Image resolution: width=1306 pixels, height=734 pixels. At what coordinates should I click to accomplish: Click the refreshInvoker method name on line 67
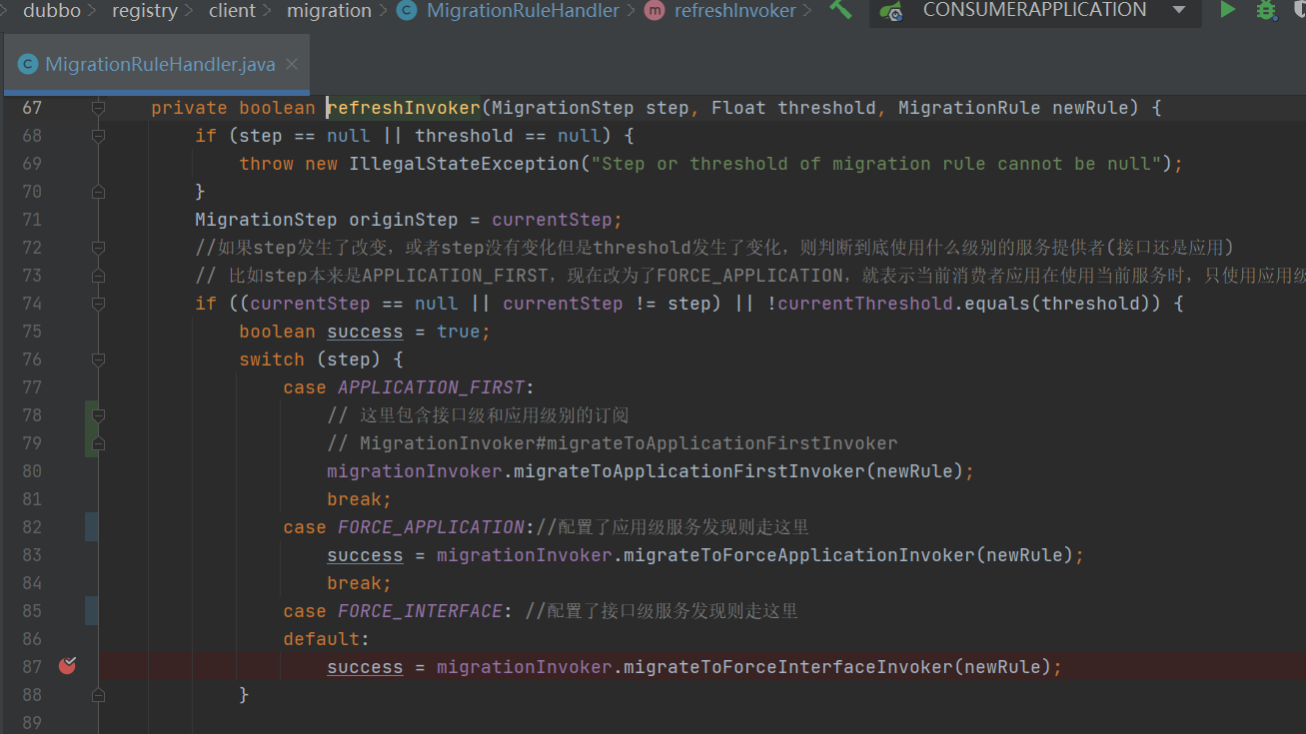click(x=404, y=108)
